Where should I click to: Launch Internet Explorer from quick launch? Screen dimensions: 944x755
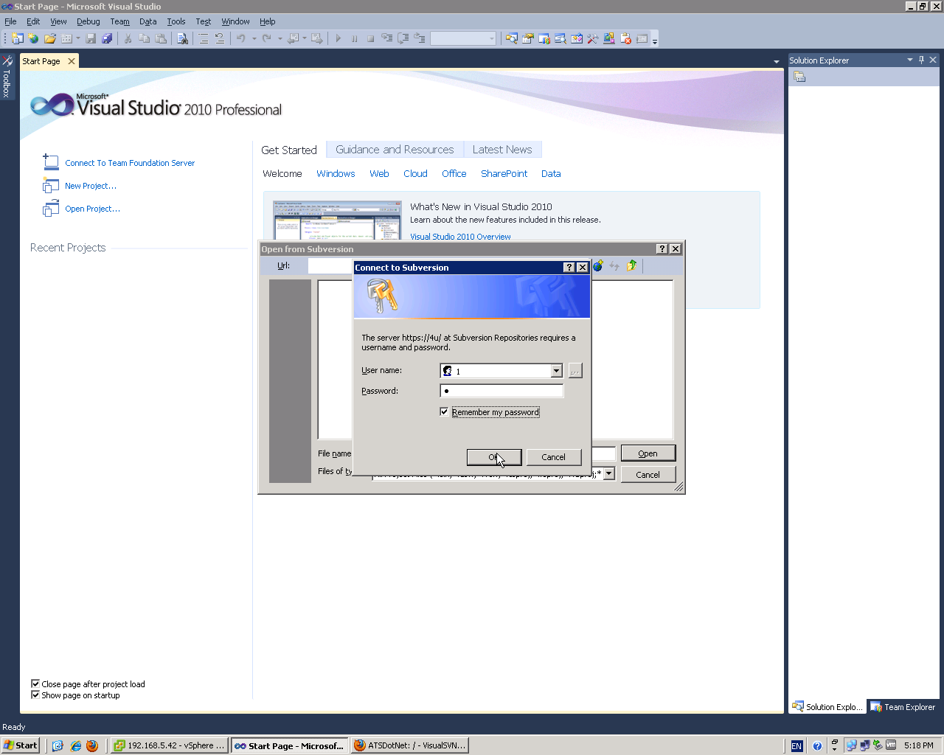75,745
